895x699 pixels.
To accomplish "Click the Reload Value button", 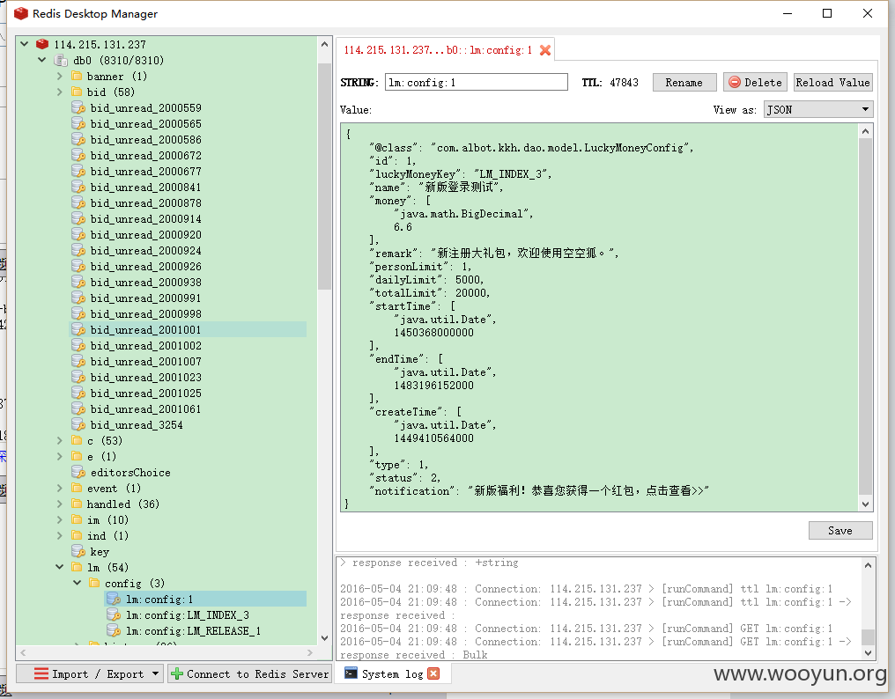I will tap(832, 82).
